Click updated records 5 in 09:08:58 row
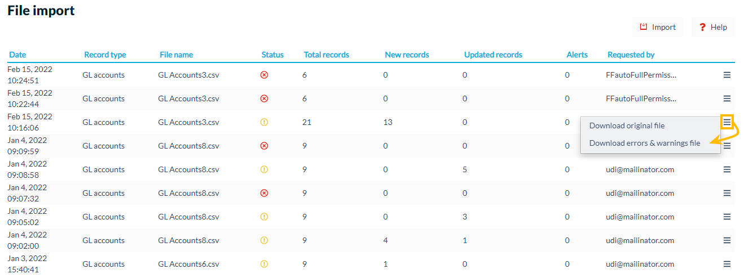The width and height of the screenshot is (744, 278). coord(465,169)
